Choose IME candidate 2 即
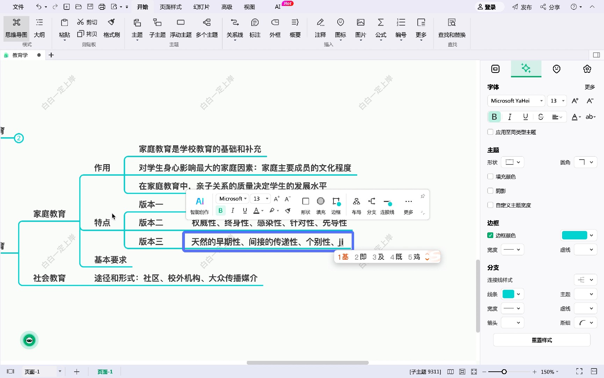The width and height of the screenshot is (604, 378). 360,257
